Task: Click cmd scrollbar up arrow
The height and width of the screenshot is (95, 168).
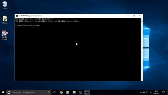Action: coord(142,19)
